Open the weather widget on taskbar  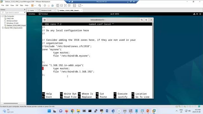pyautogui.click(x=9, y=111)
